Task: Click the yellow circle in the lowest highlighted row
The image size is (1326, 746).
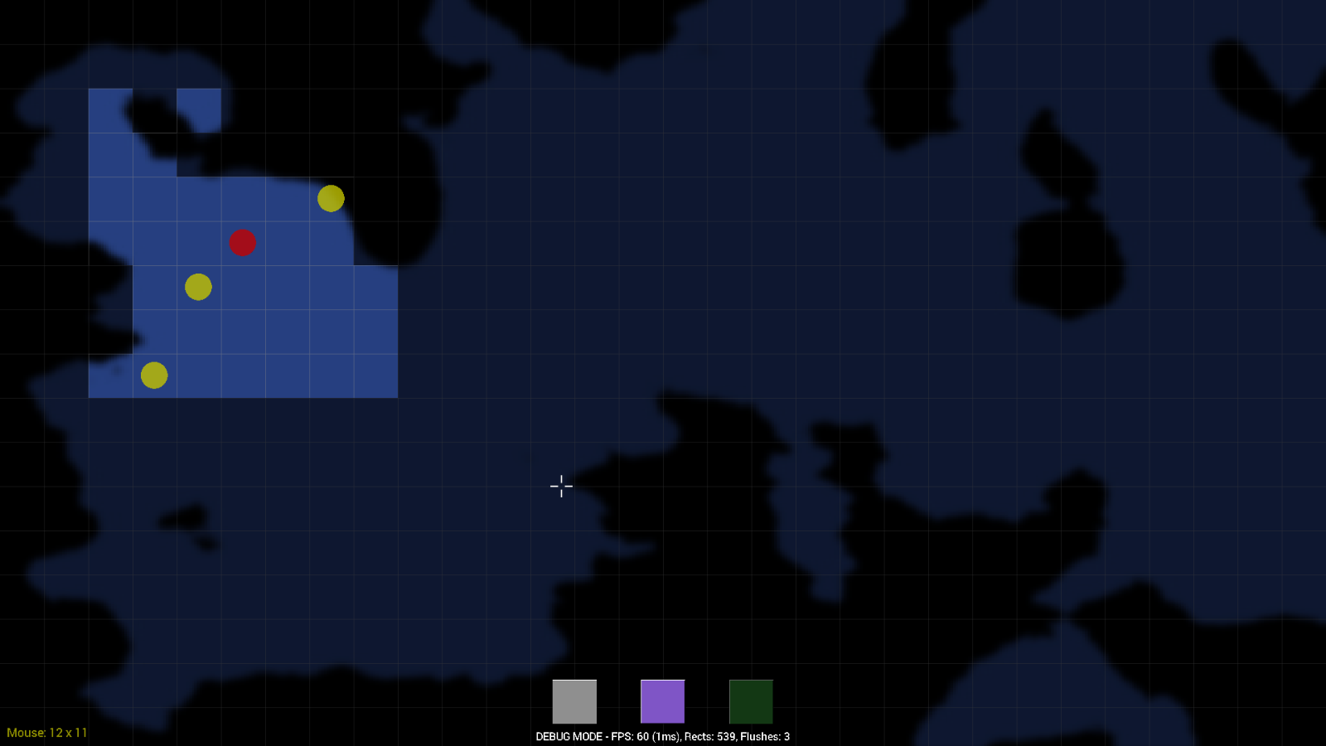Action: pyautogui.click(x=154, y=375)
